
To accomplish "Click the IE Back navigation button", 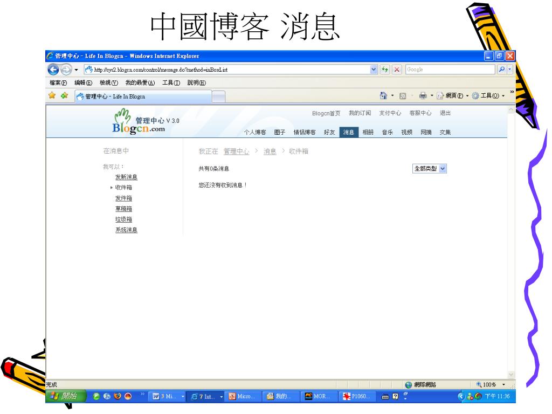I will [x=53, y=70].
